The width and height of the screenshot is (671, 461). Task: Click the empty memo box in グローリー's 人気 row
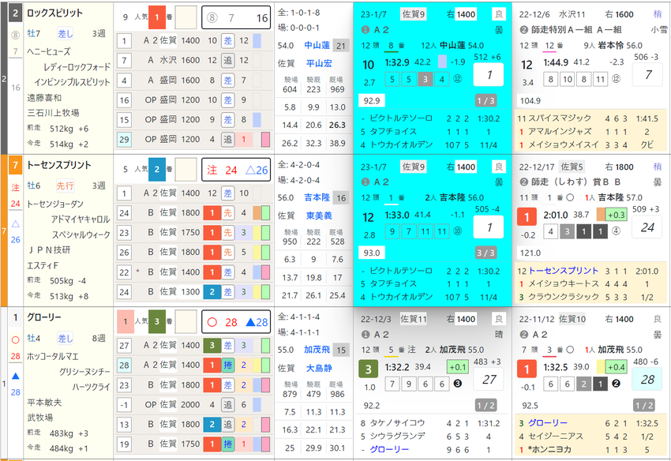tap(186, 321)
